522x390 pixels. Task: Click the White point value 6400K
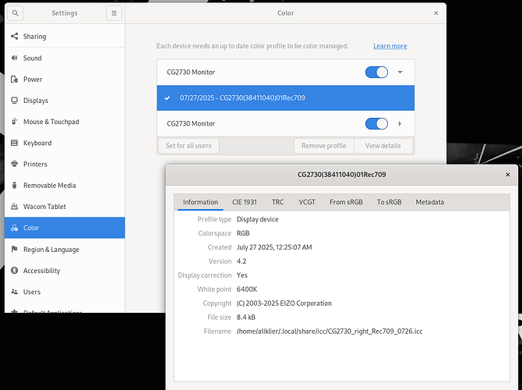click(x=247, y=289)
